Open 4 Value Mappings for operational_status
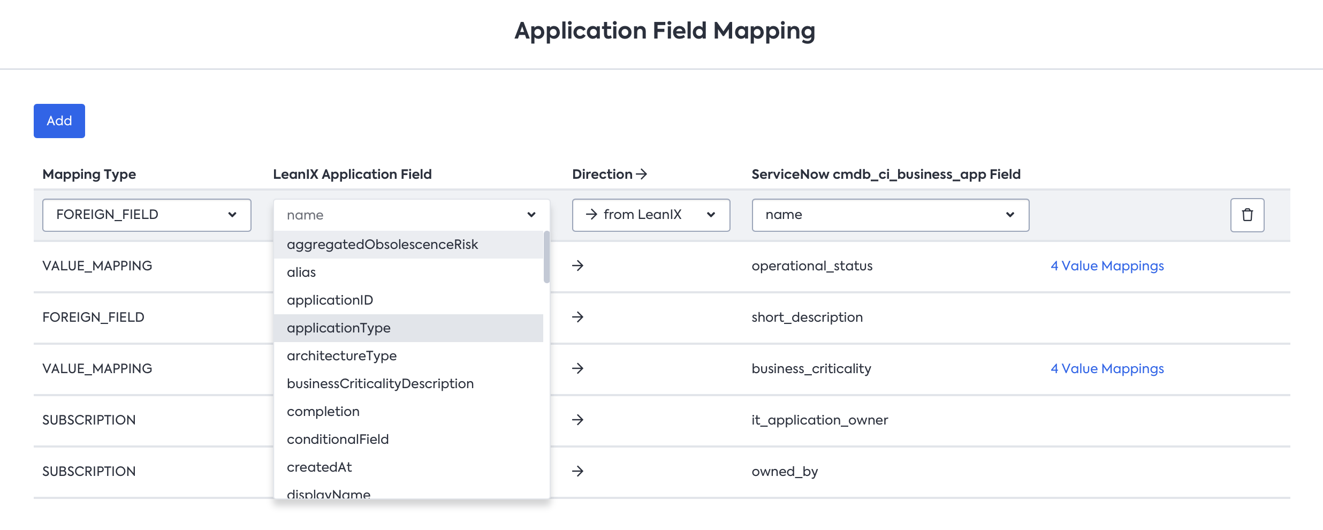Viewport: 1323px width, 530px height. [1107, 266]
